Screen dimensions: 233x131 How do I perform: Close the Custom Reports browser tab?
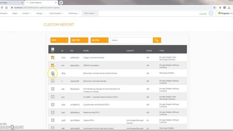(56, 3)
